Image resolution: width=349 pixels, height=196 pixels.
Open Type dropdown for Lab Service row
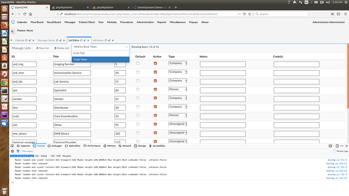point(178,81)
